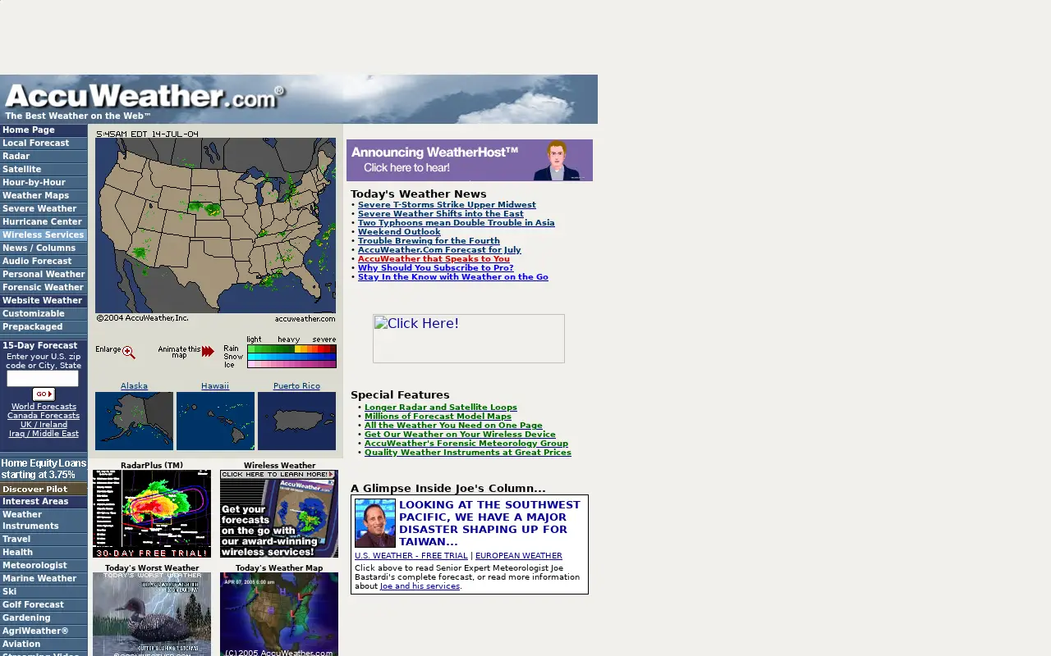
Task: Click the GO button under zip code field
Action: [x=44, y=394]
